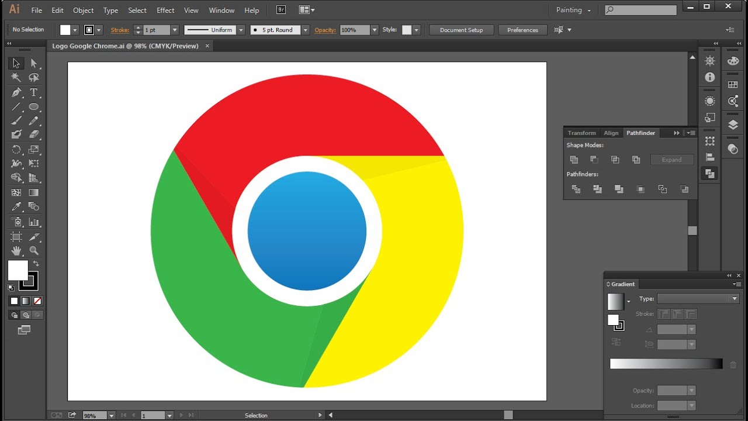Click the Document Setup button
748x421 pixels.
click(x=461, y=30)
